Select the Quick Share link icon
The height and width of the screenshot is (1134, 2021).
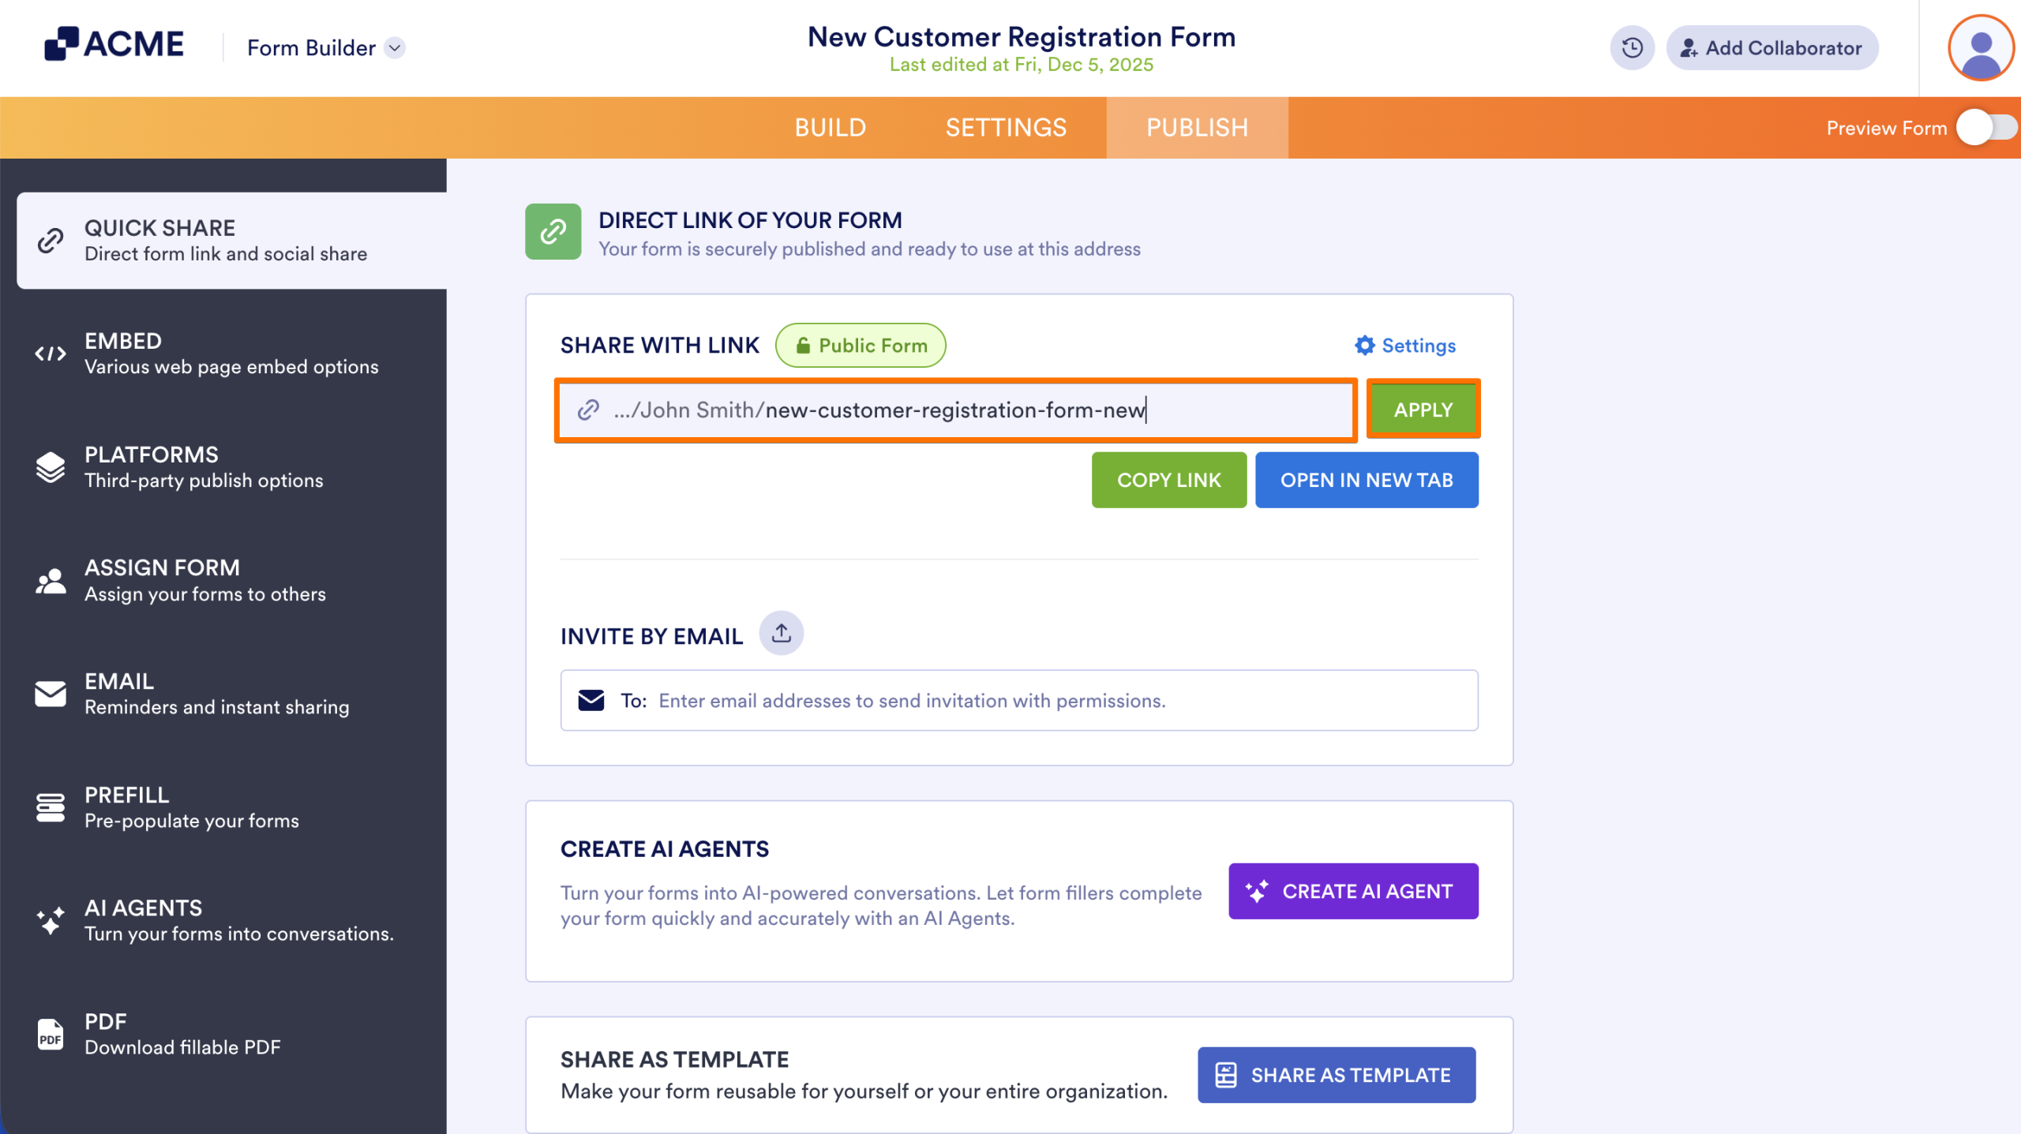51,241
